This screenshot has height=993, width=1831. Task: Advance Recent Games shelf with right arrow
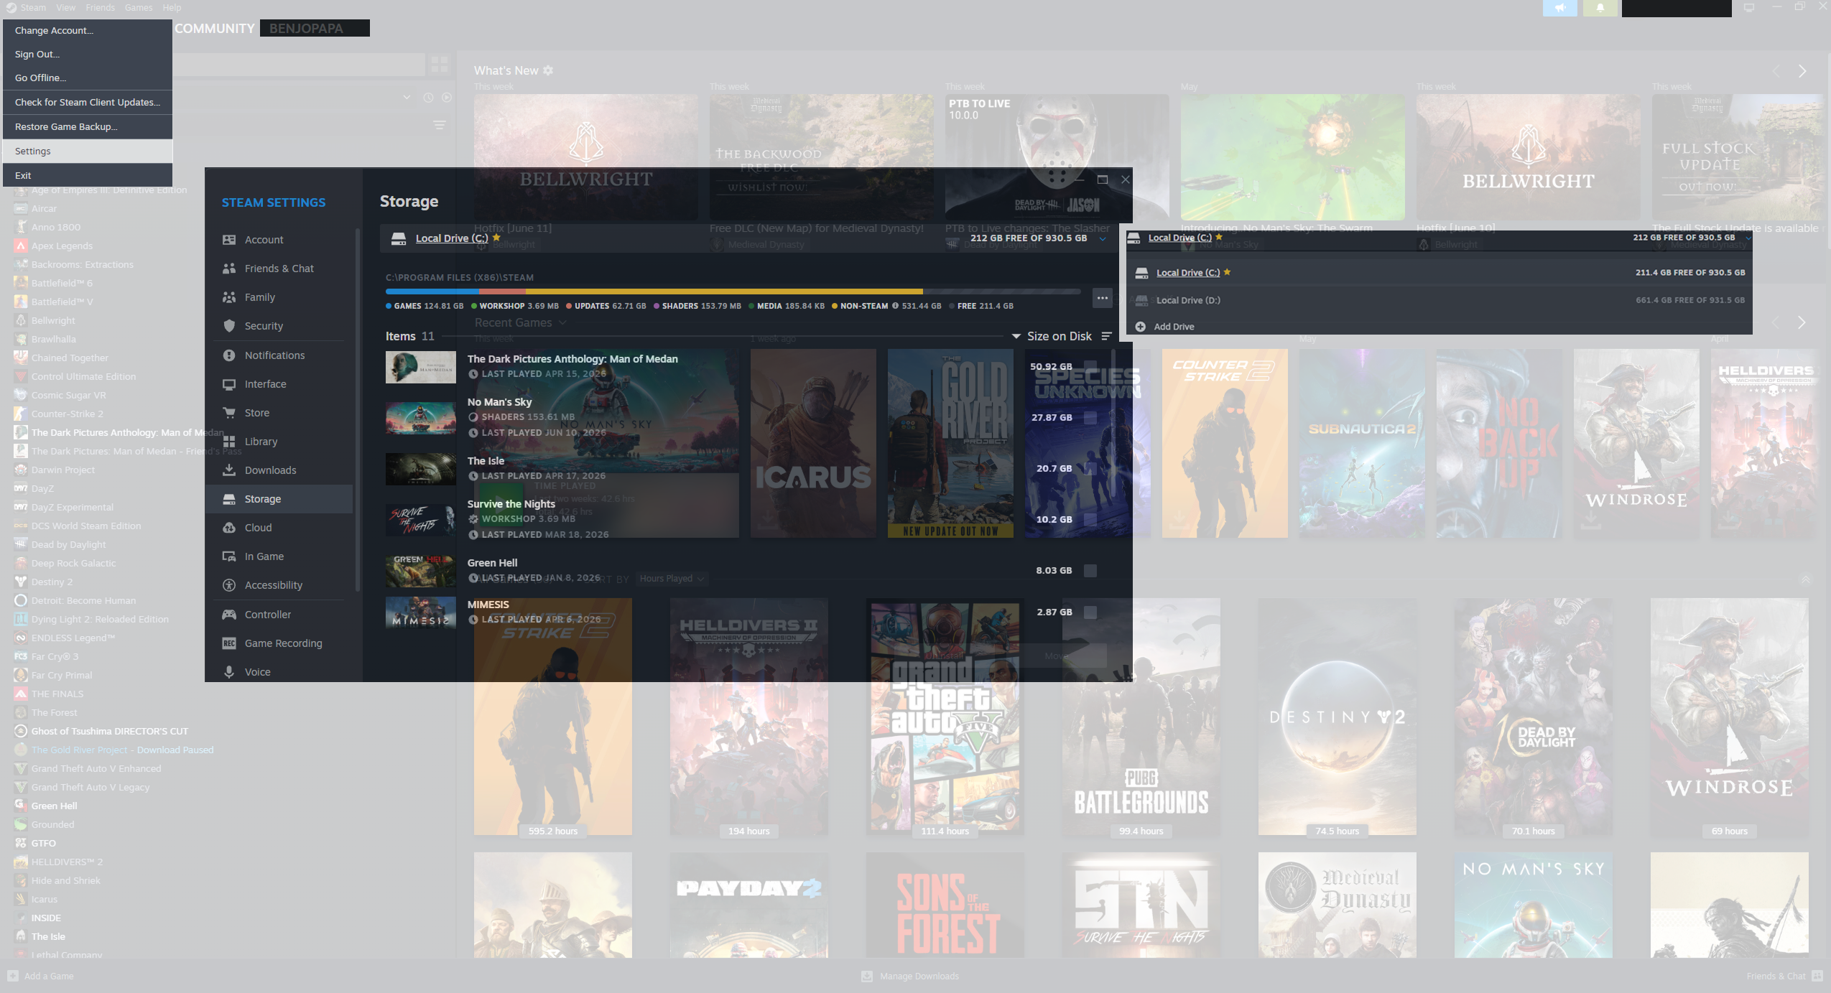pyautogui.click(x=1802, y=322)
